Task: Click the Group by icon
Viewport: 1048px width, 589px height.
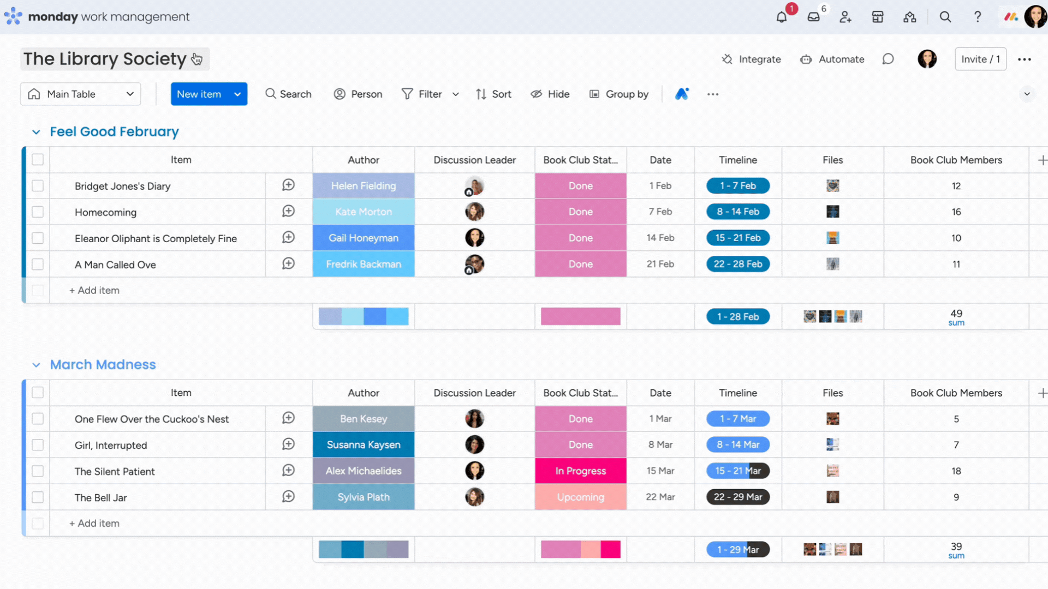Action: 593,93
